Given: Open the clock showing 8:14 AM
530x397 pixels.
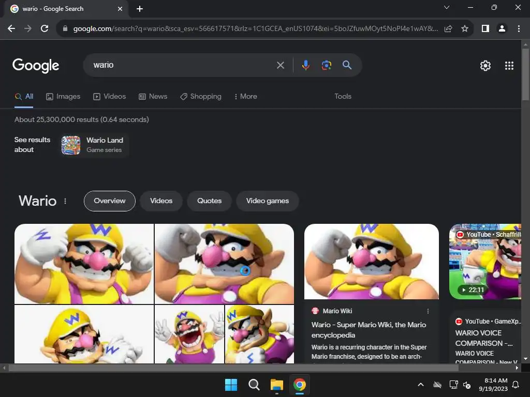Looking at the screenshot, I should pos(493,385).
